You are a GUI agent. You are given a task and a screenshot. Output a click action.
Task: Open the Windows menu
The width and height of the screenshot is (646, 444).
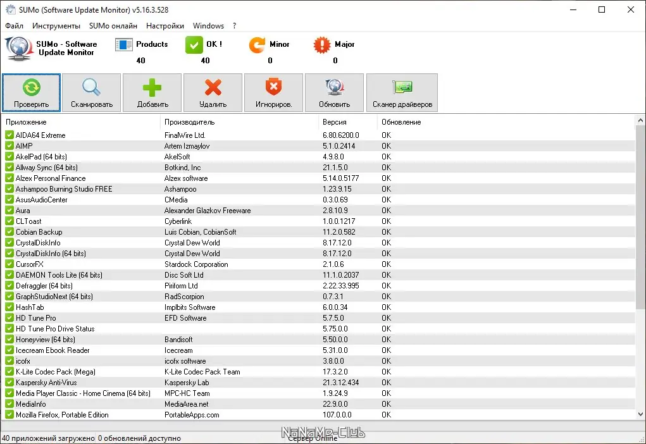pos(208,26)
